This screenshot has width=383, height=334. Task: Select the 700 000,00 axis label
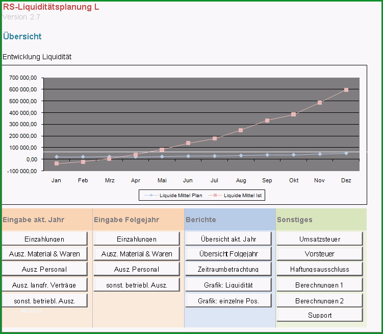(x=23, y=78)
